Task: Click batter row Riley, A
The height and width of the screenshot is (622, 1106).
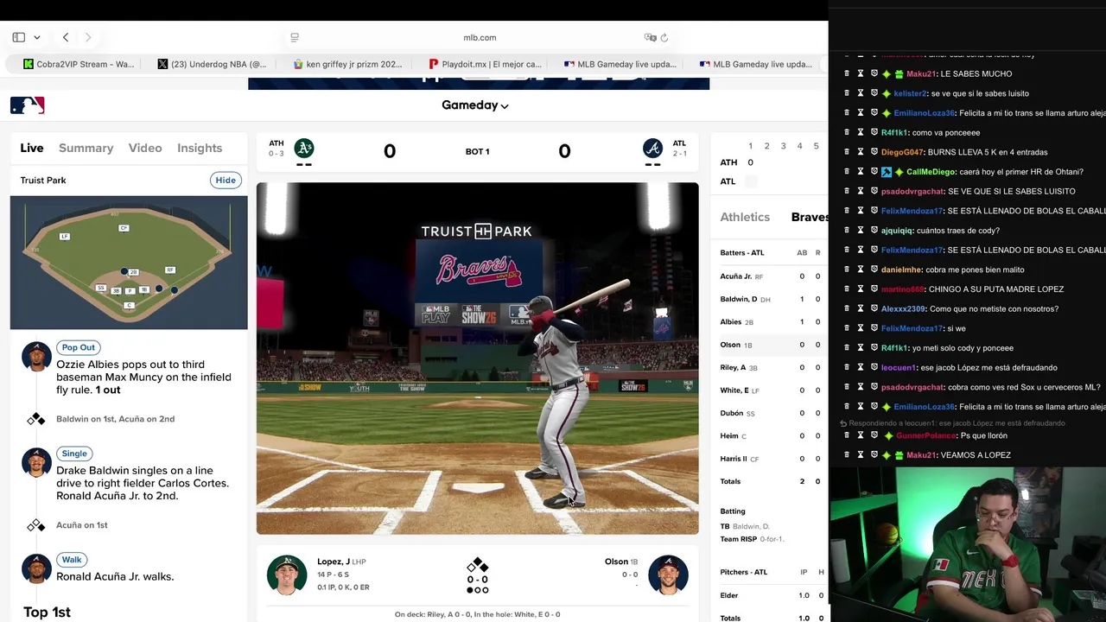Action: (772, 367)
